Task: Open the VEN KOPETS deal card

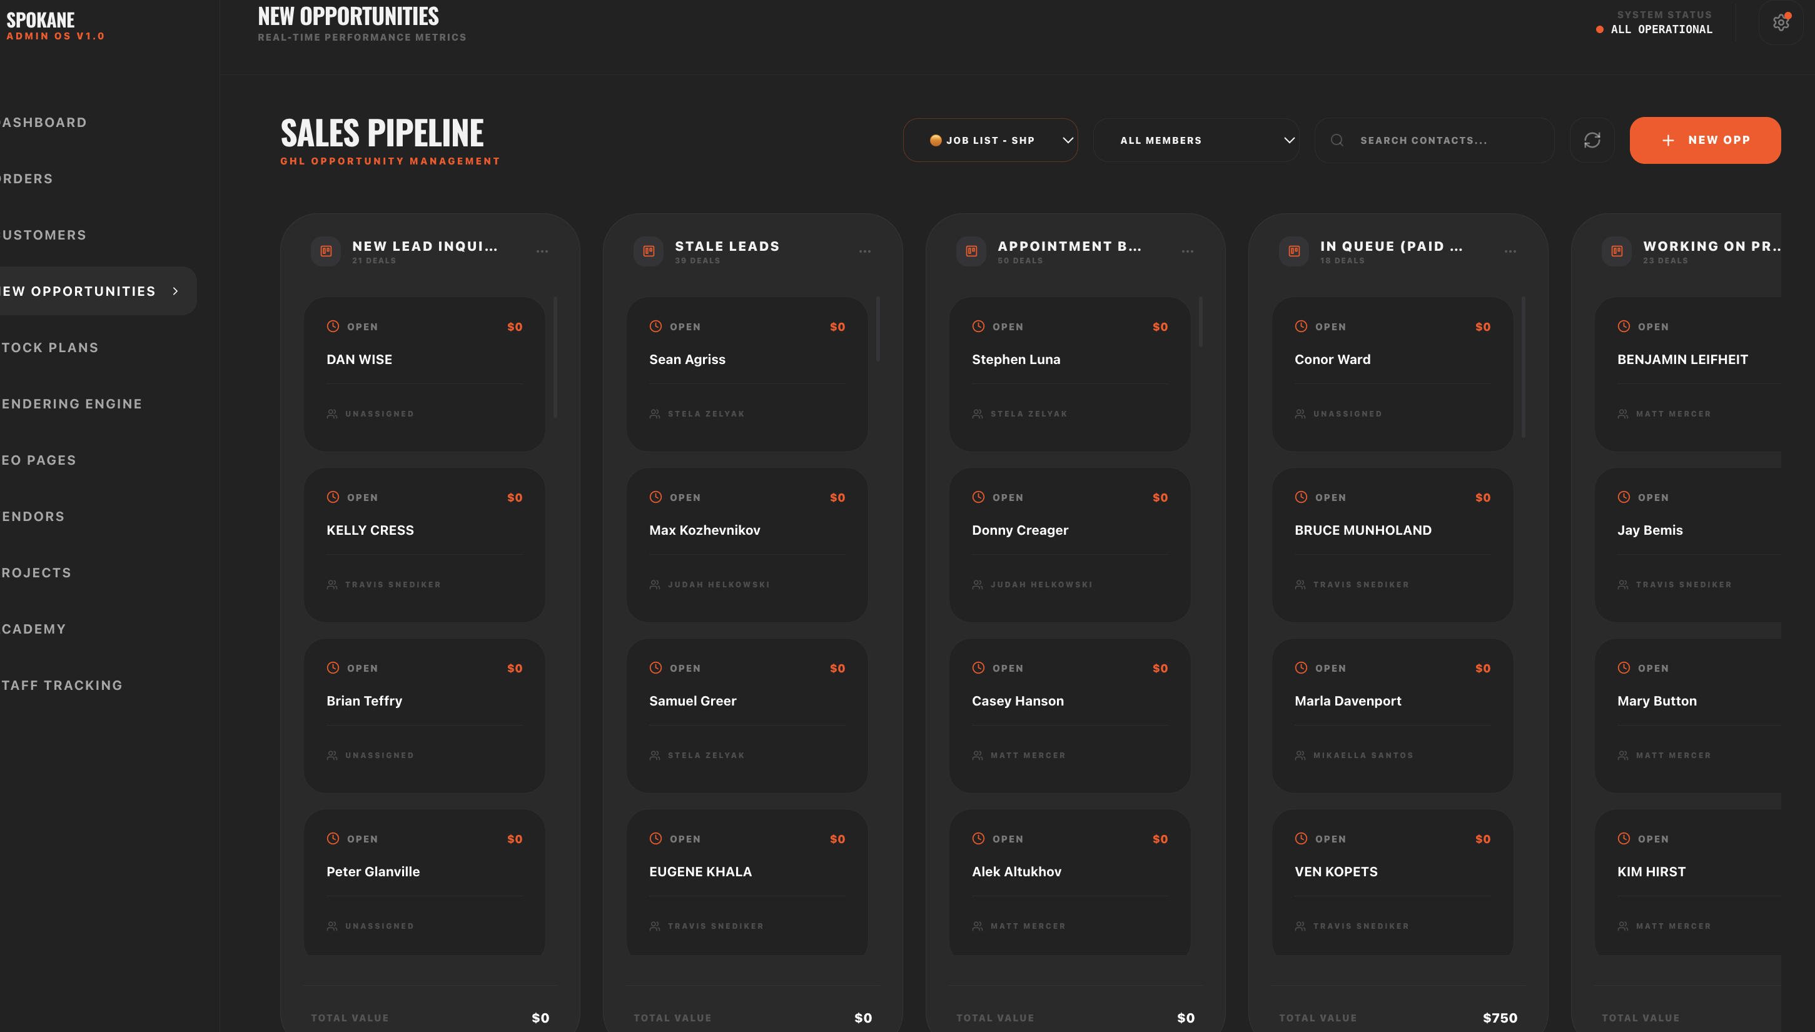Action: point(1393,883)
